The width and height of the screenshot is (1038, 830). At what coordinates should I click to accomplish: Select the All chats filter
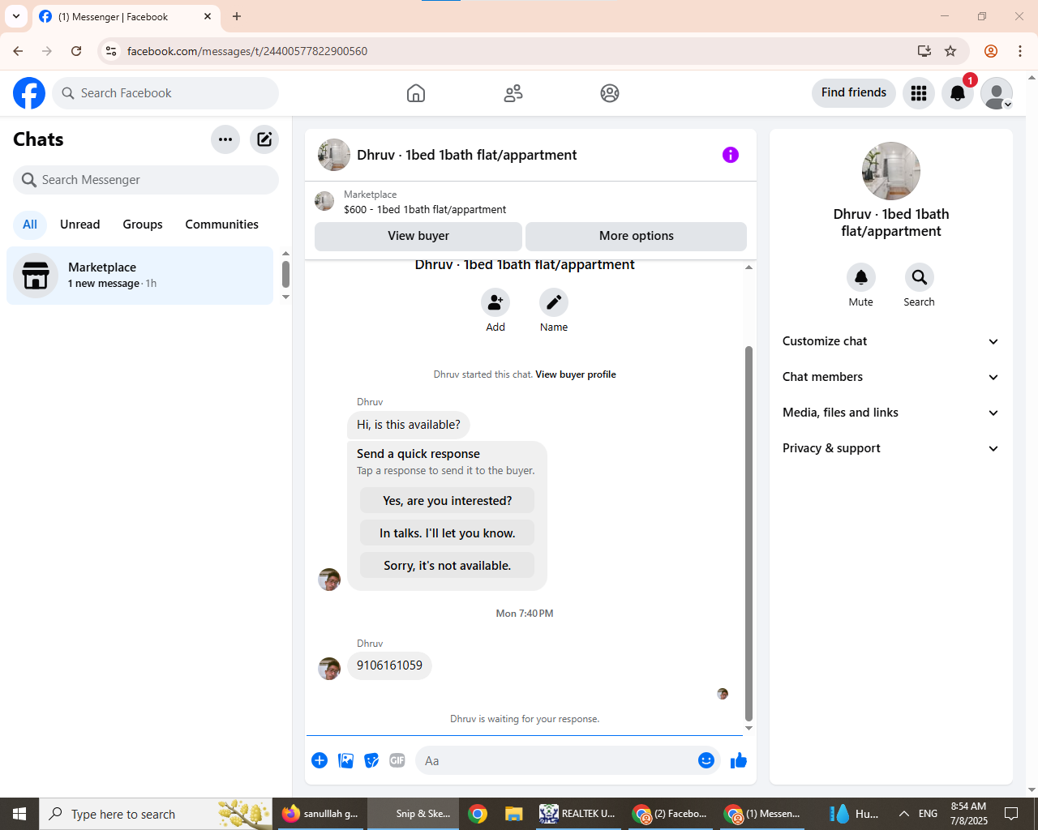tap(30, 225)
